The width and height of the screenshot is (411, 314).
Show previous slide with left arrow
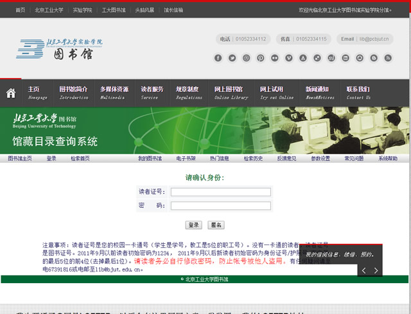pyautogui.click(x=363, y=270)
